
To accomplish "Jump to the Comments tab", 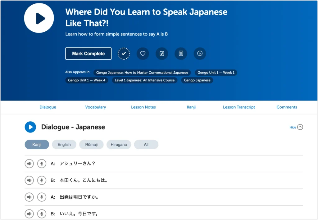I will pyautogui.click(x=287, y=107).
